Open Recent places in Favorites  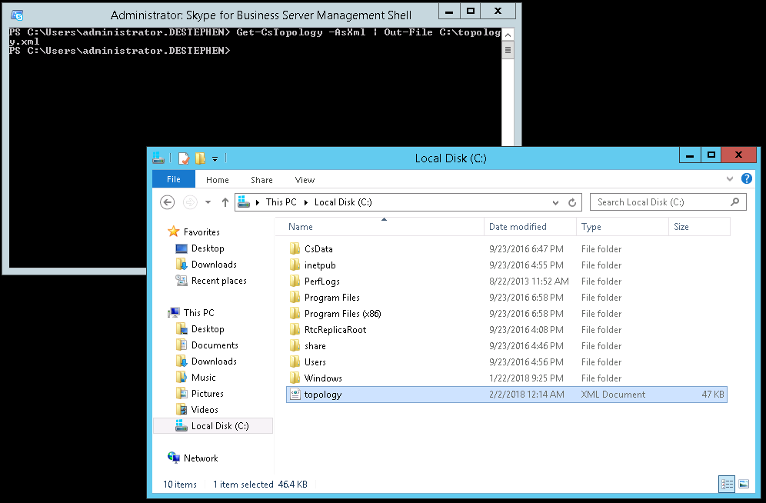[x=219, y=280]
